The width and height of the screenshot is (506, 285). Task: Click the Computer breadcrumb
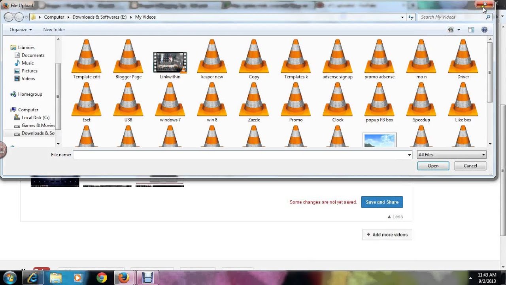[54, 17]
